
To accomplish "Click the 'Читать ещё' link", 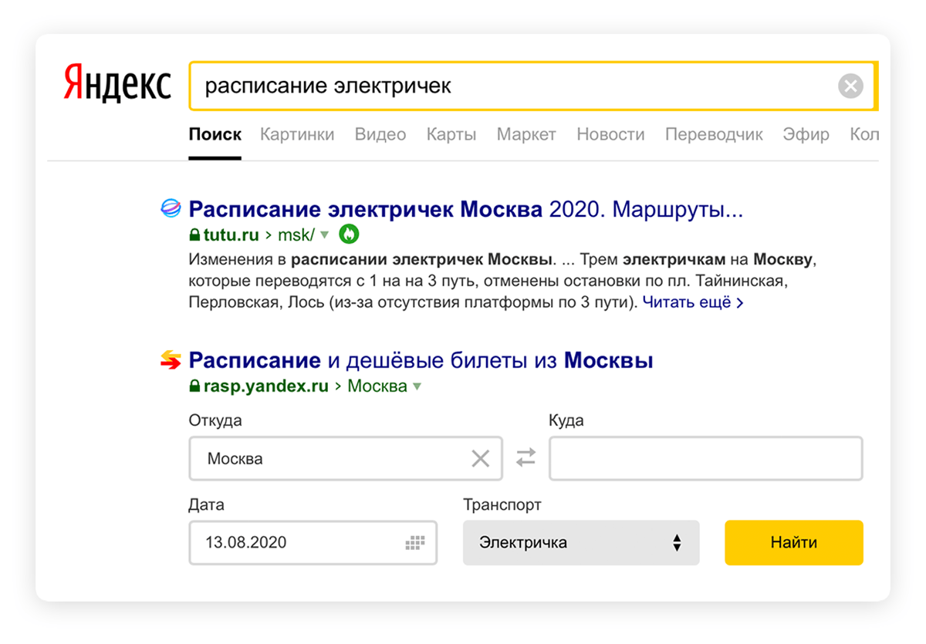I will click(693, 302).
